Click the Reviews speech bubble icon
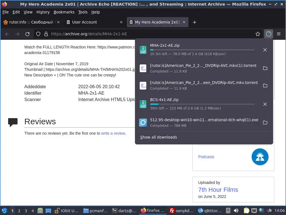The height and width of the screenshot is (215, 286). click(x=13, y=122)
